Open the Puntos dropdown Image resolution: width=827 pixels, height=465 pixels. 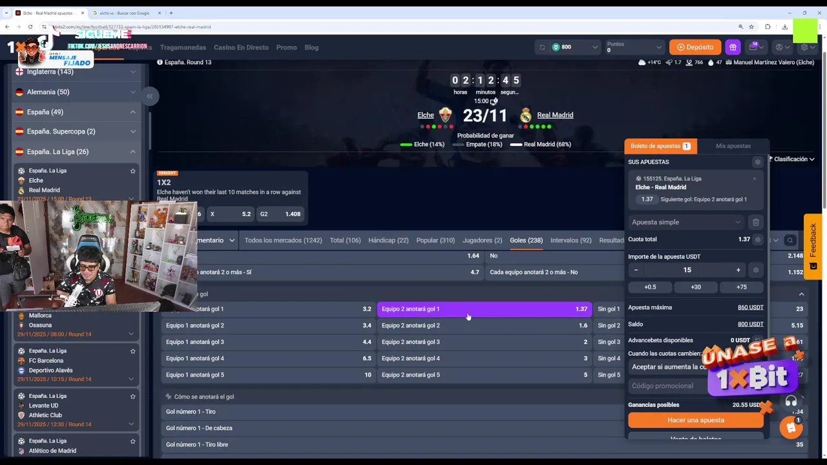[634, 47]
